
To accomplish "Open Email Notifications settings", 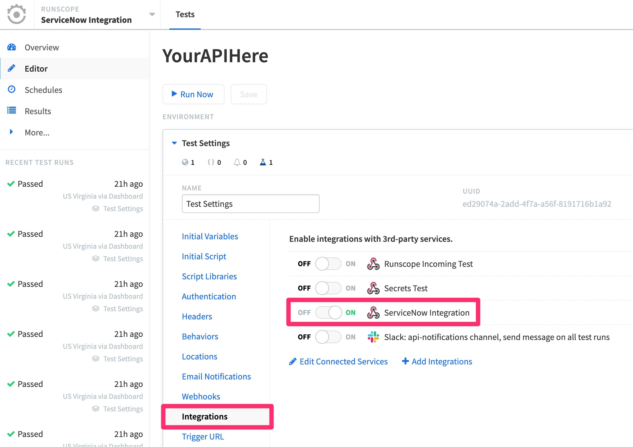I will tap(217, 376).
